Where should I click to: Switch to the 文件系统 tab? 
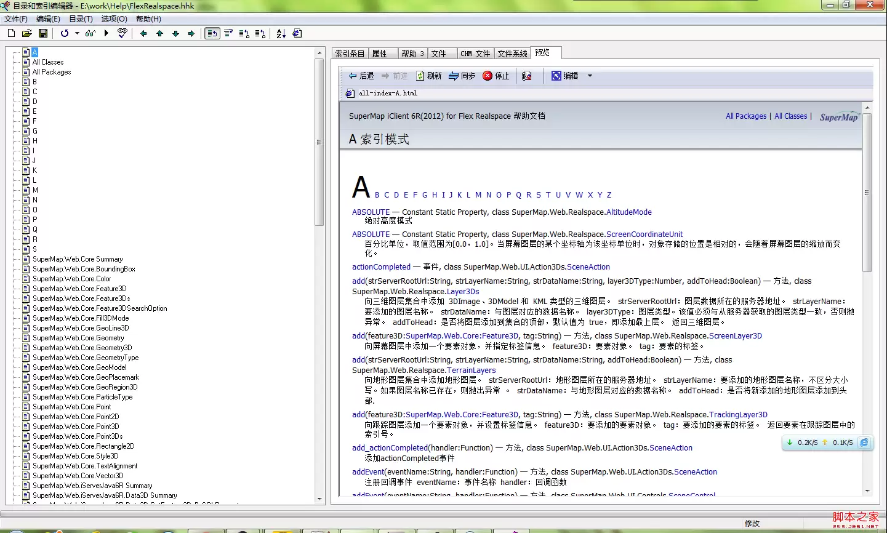tap(512, 54)
